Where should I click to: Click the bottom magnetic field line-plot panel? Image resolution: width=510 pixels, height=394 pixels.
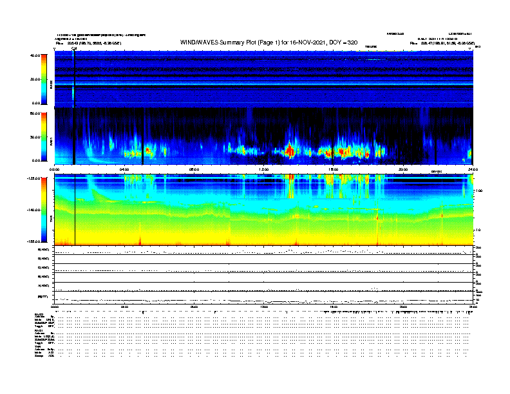click(264, 299)
